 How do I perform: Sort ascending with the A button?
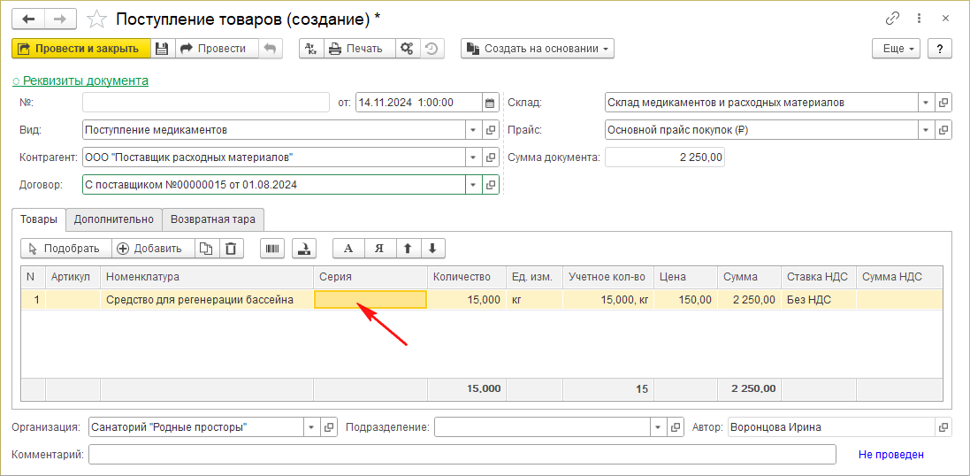(x=348, y=249)
